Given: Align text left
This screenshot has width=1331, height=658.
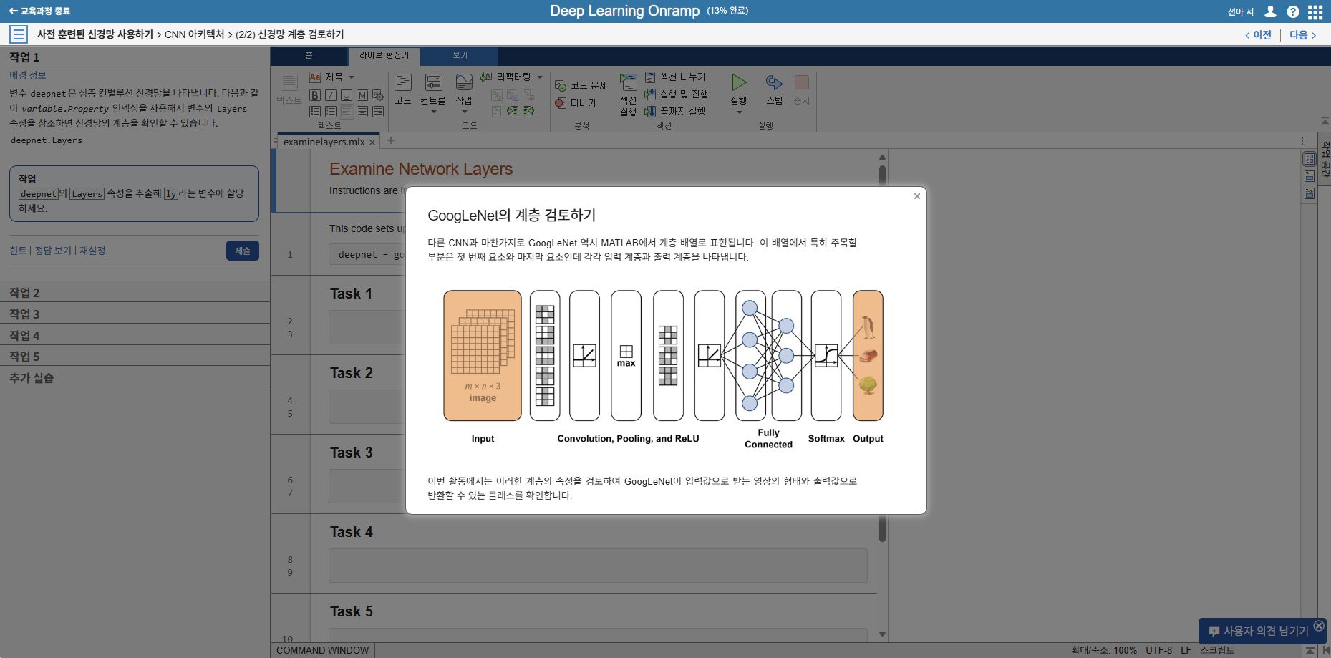Looking at the screenshot, I should tap(347, 112).
